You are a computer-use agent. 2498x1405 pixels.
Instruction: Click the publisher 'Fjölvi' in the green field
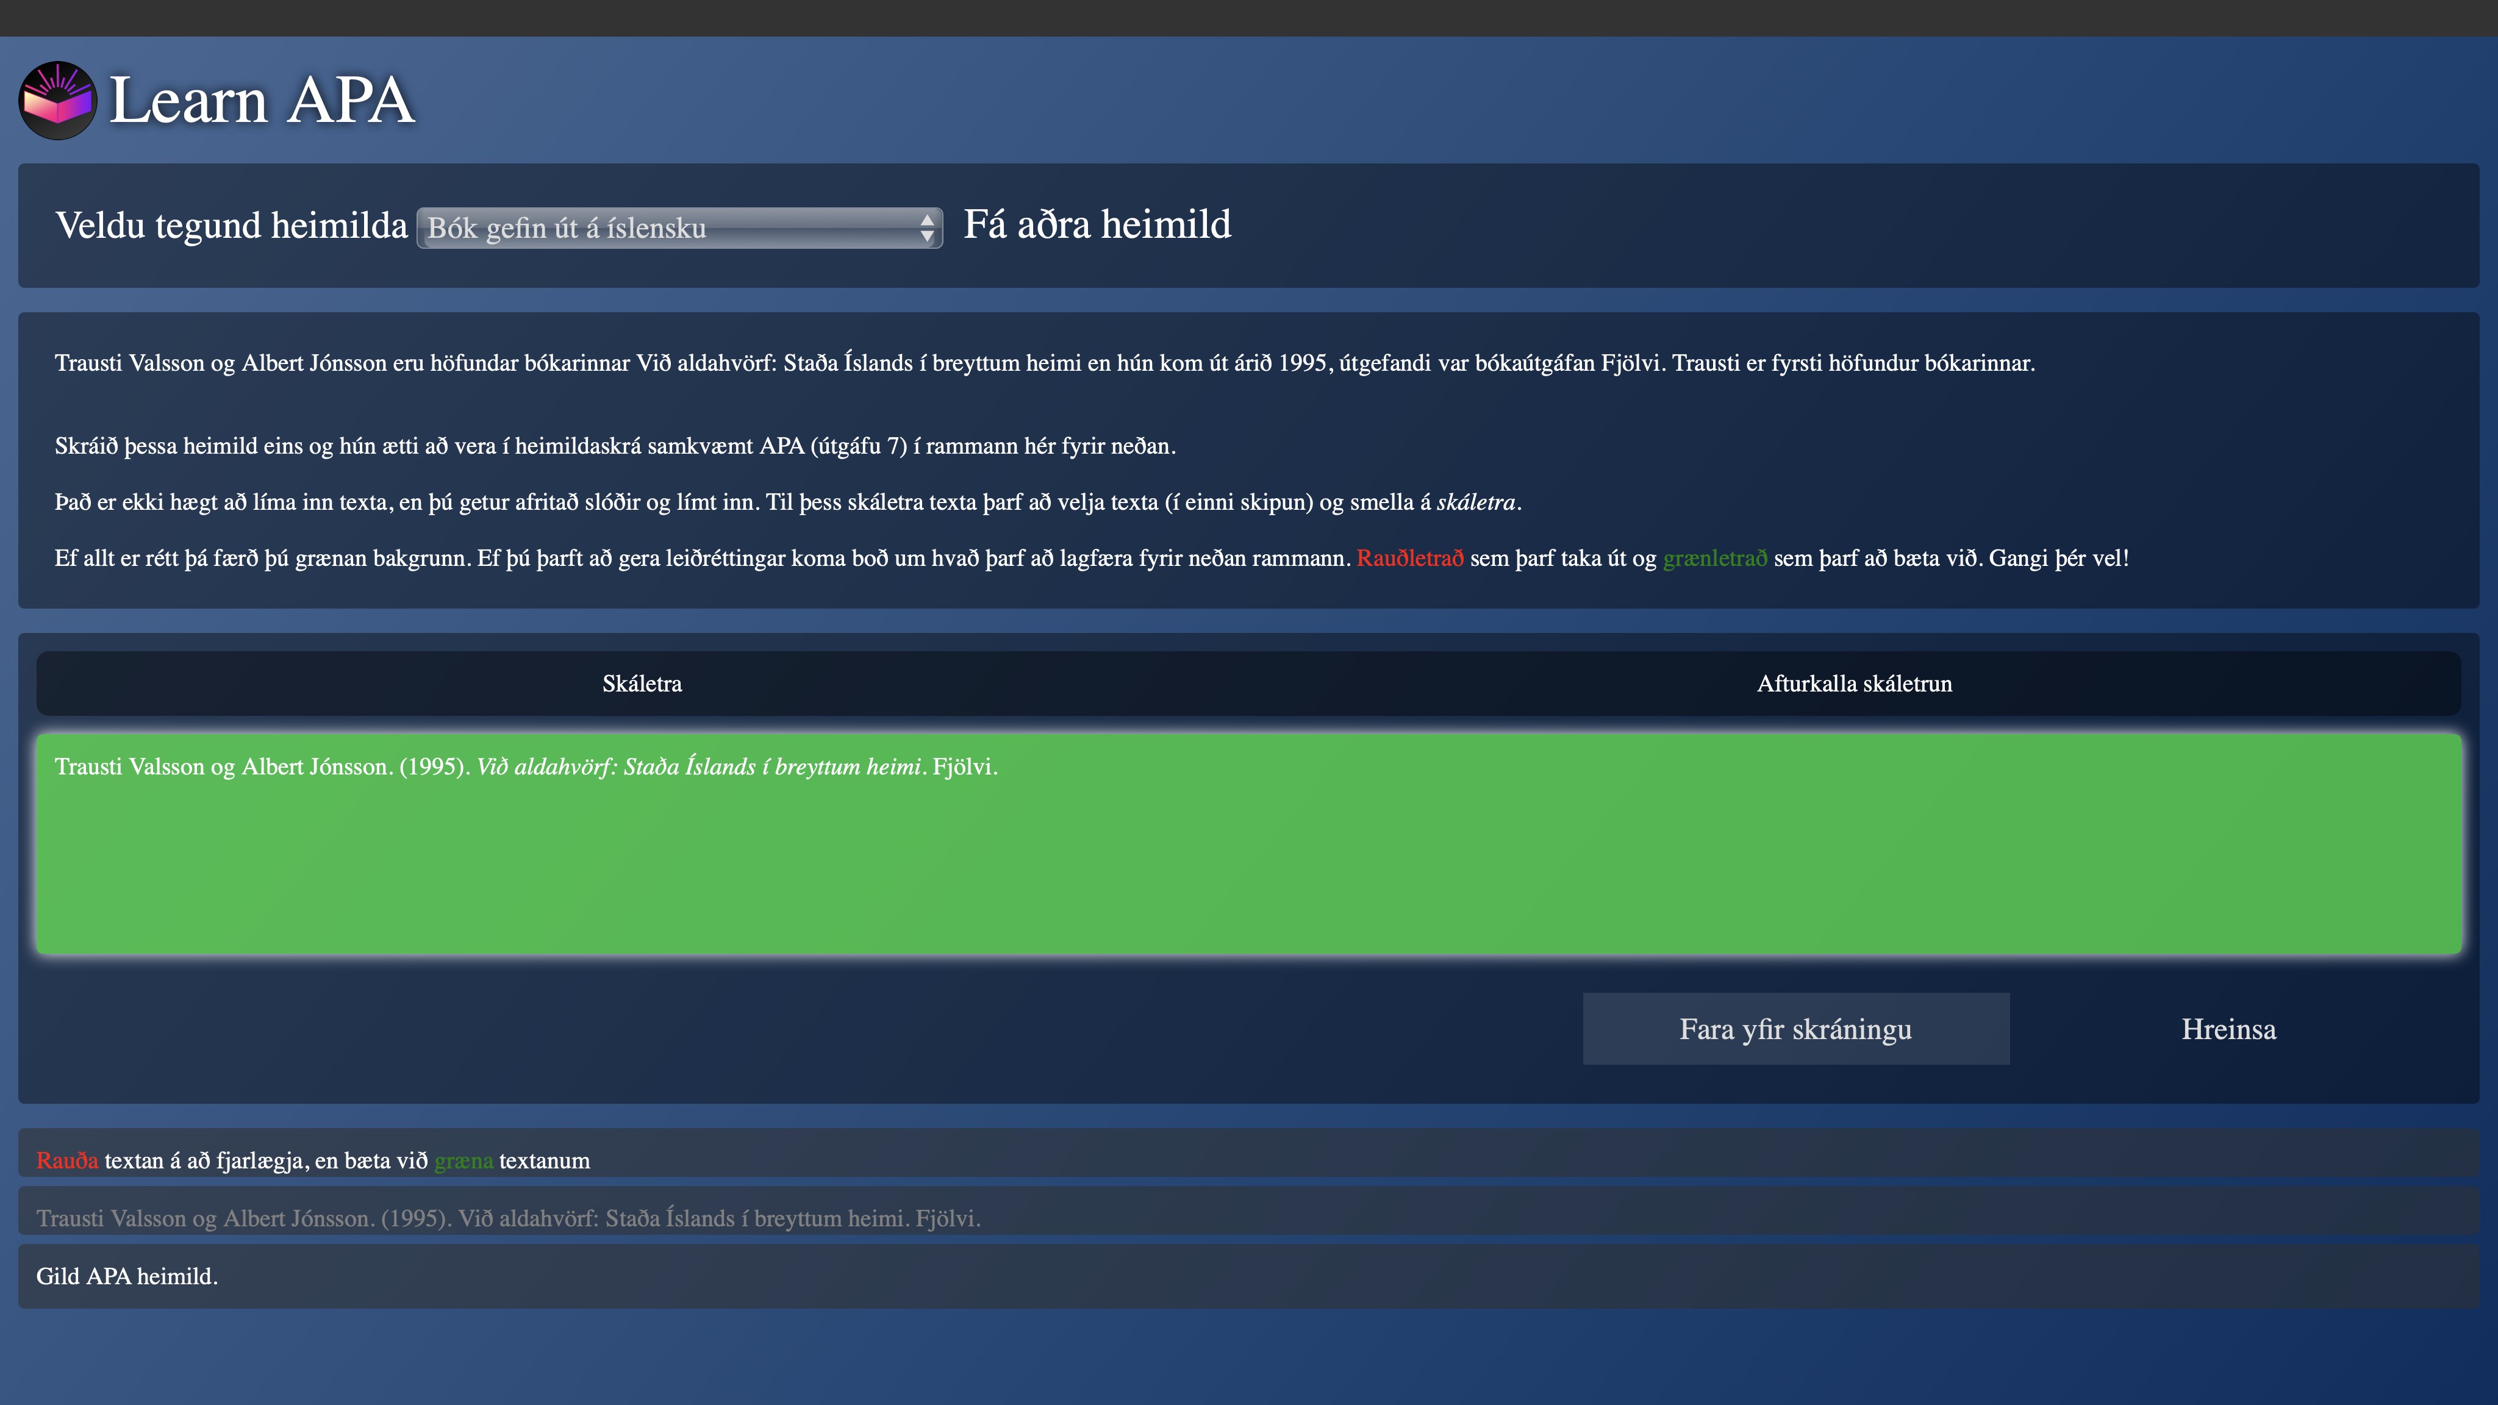(x=961, y=767)
